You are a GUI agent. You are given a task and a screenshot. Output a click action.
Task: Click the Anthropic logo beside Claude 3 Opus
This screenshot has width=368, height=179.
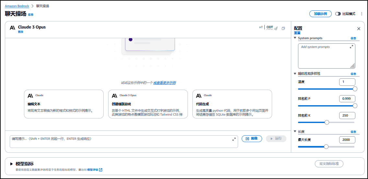(12, 28)
